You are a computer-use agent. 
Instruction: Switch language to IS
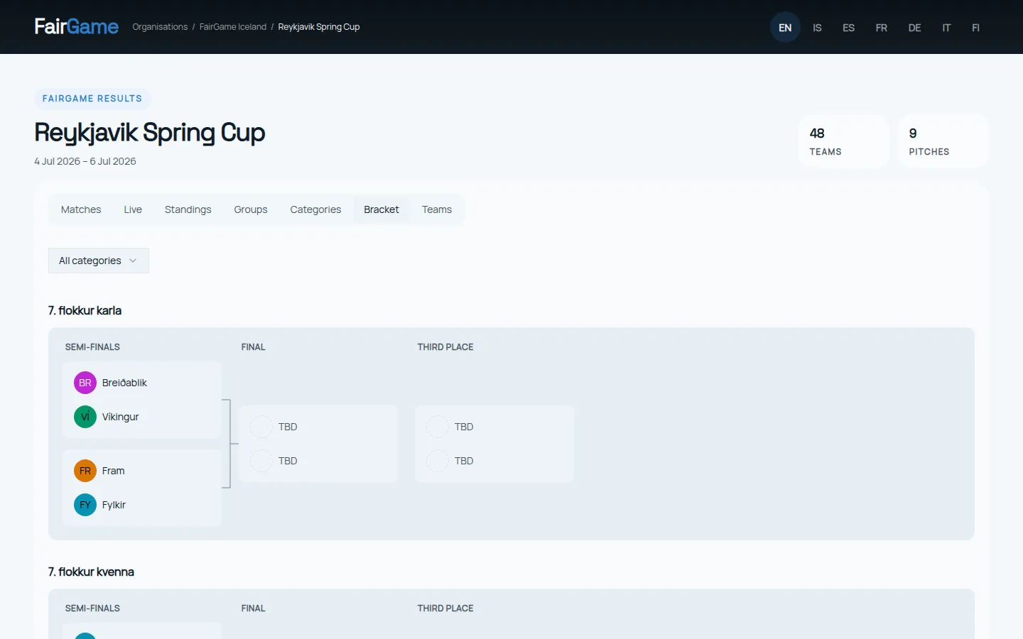click(817, 28)
